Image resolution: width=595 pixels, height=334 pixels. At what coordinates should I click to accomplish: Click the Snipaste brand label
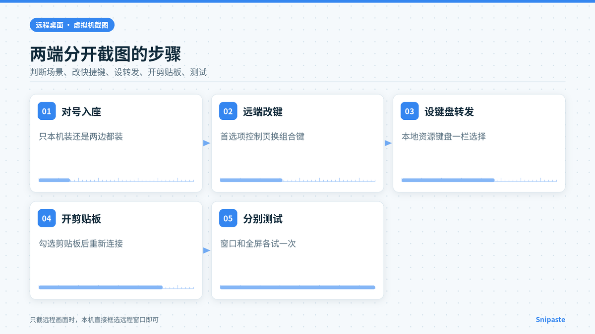click(x=550, y=320)
